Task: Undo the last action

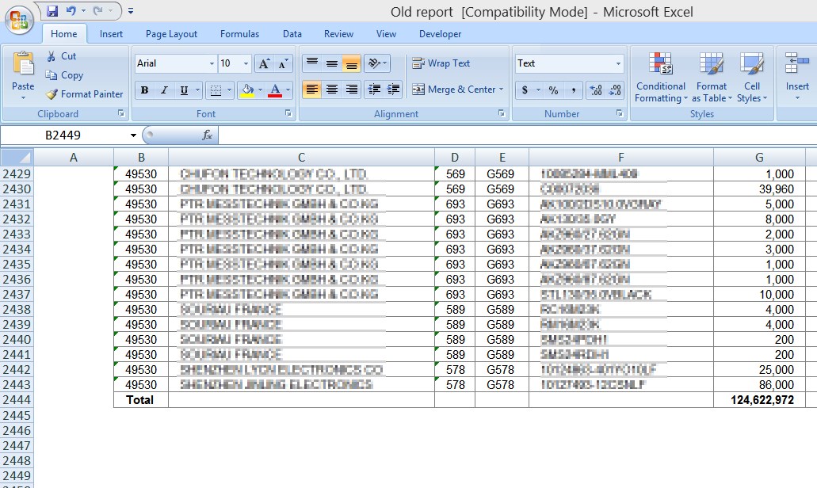Action: [x=71, y=11]
